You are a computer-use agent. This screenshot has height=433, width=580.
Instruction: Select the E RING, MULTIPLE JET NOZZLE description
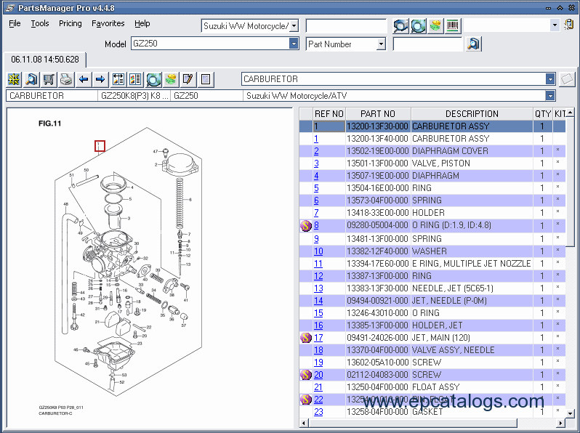(x=472, y=263)
